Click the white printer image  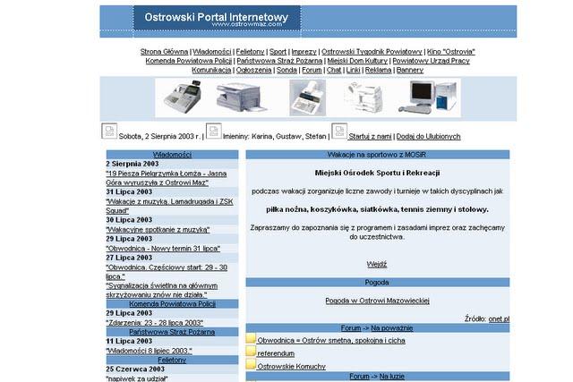point(364,97)
